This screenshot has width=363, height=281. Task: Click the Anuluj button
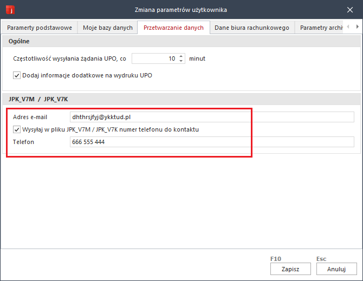coord(336,269)
